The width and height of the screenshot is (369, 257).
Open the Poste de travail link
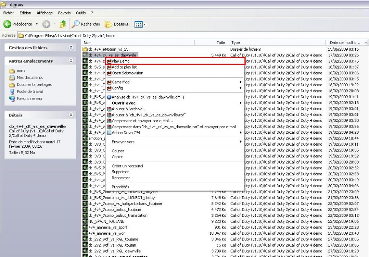[x=30, y=92]
